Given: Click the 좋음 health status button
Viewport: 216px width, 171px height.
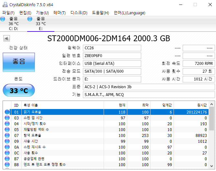Looking at the screenshot, I should point(19,62).
